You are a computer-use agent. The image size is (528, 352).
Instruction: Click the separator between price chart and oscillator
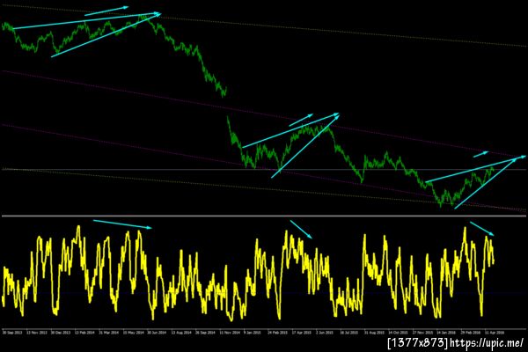[264, 216]
